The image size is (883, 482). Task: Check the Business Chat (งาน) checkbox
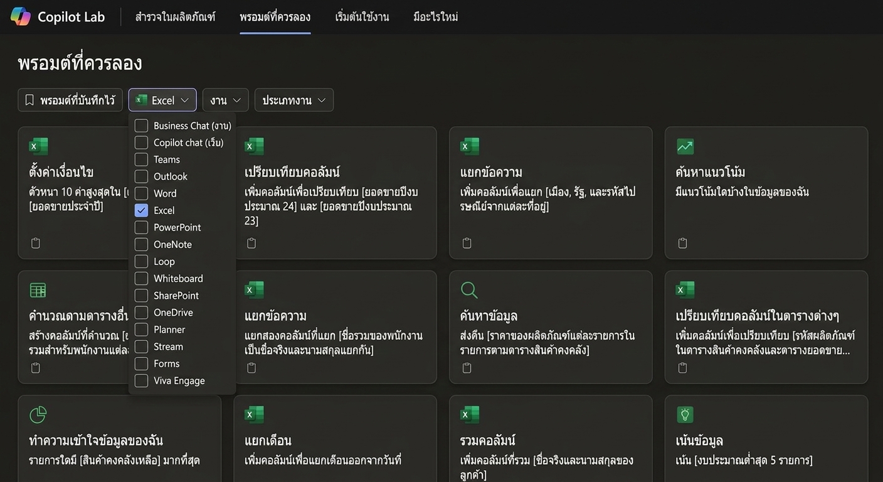pos(142,126)
